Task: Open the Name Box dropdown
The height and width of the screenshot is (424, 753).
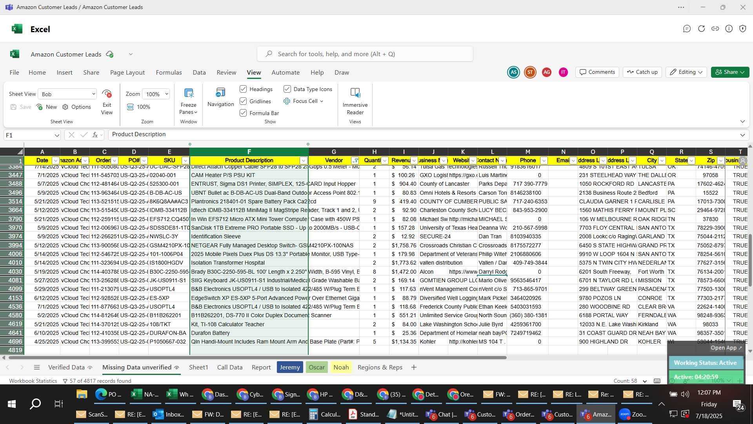Action: (x=57, y=135)
